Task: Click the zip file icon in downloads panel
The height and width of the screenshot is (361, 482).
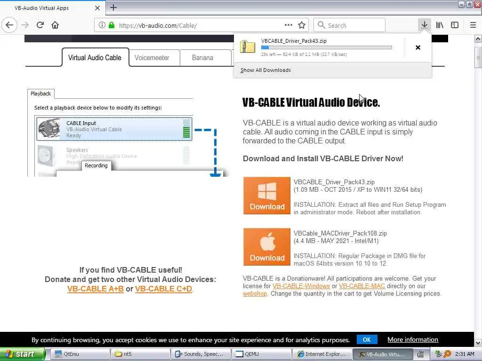Action: [x=248, y=47]
